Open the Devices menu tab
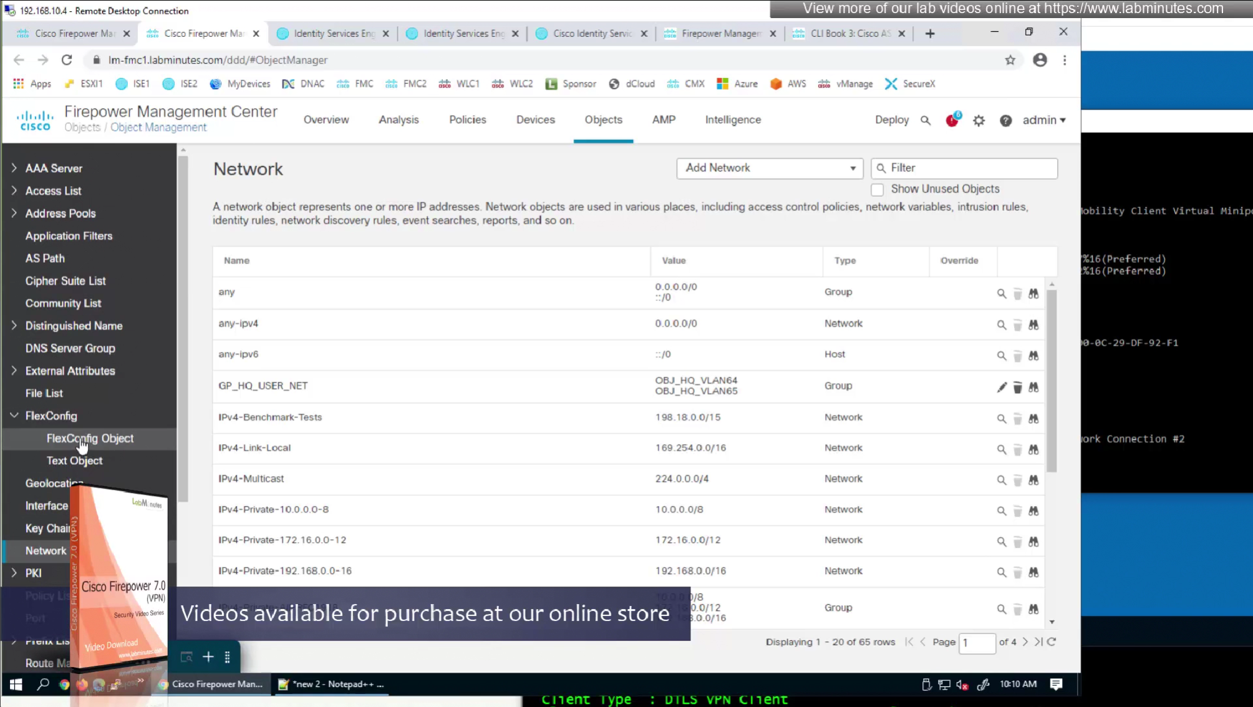1253x707 pixels. (x=535, y=120)
